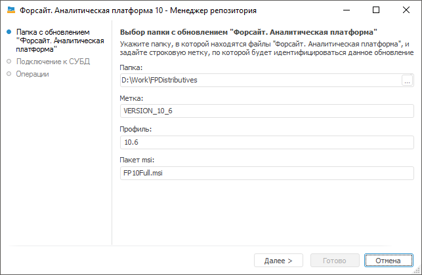This screenshot has height=275, width=422.
Task: Maximize the repository manager window
Action: coord(375,10)
